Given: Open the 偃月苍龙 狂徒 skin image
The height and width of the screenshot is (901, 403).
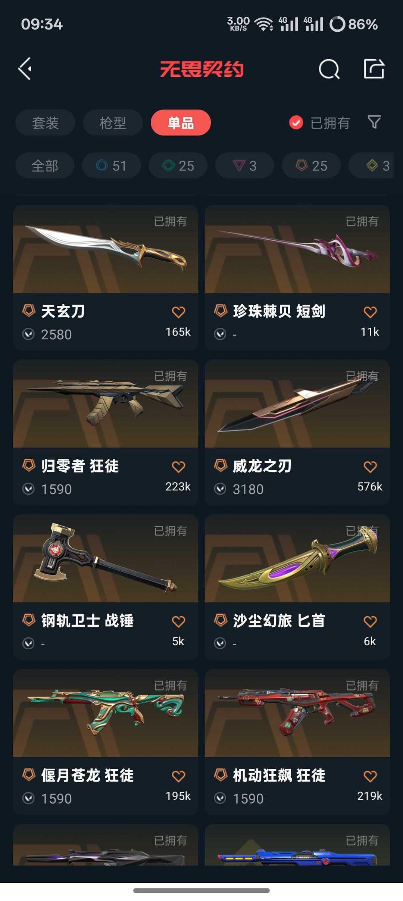Looking at the screenshot, I should (106, 713).
